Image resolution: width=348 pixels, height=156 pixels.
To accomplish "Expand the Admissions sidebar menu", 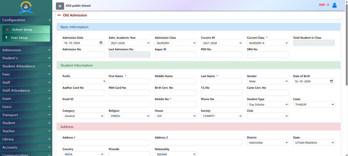I will point(26,50).
